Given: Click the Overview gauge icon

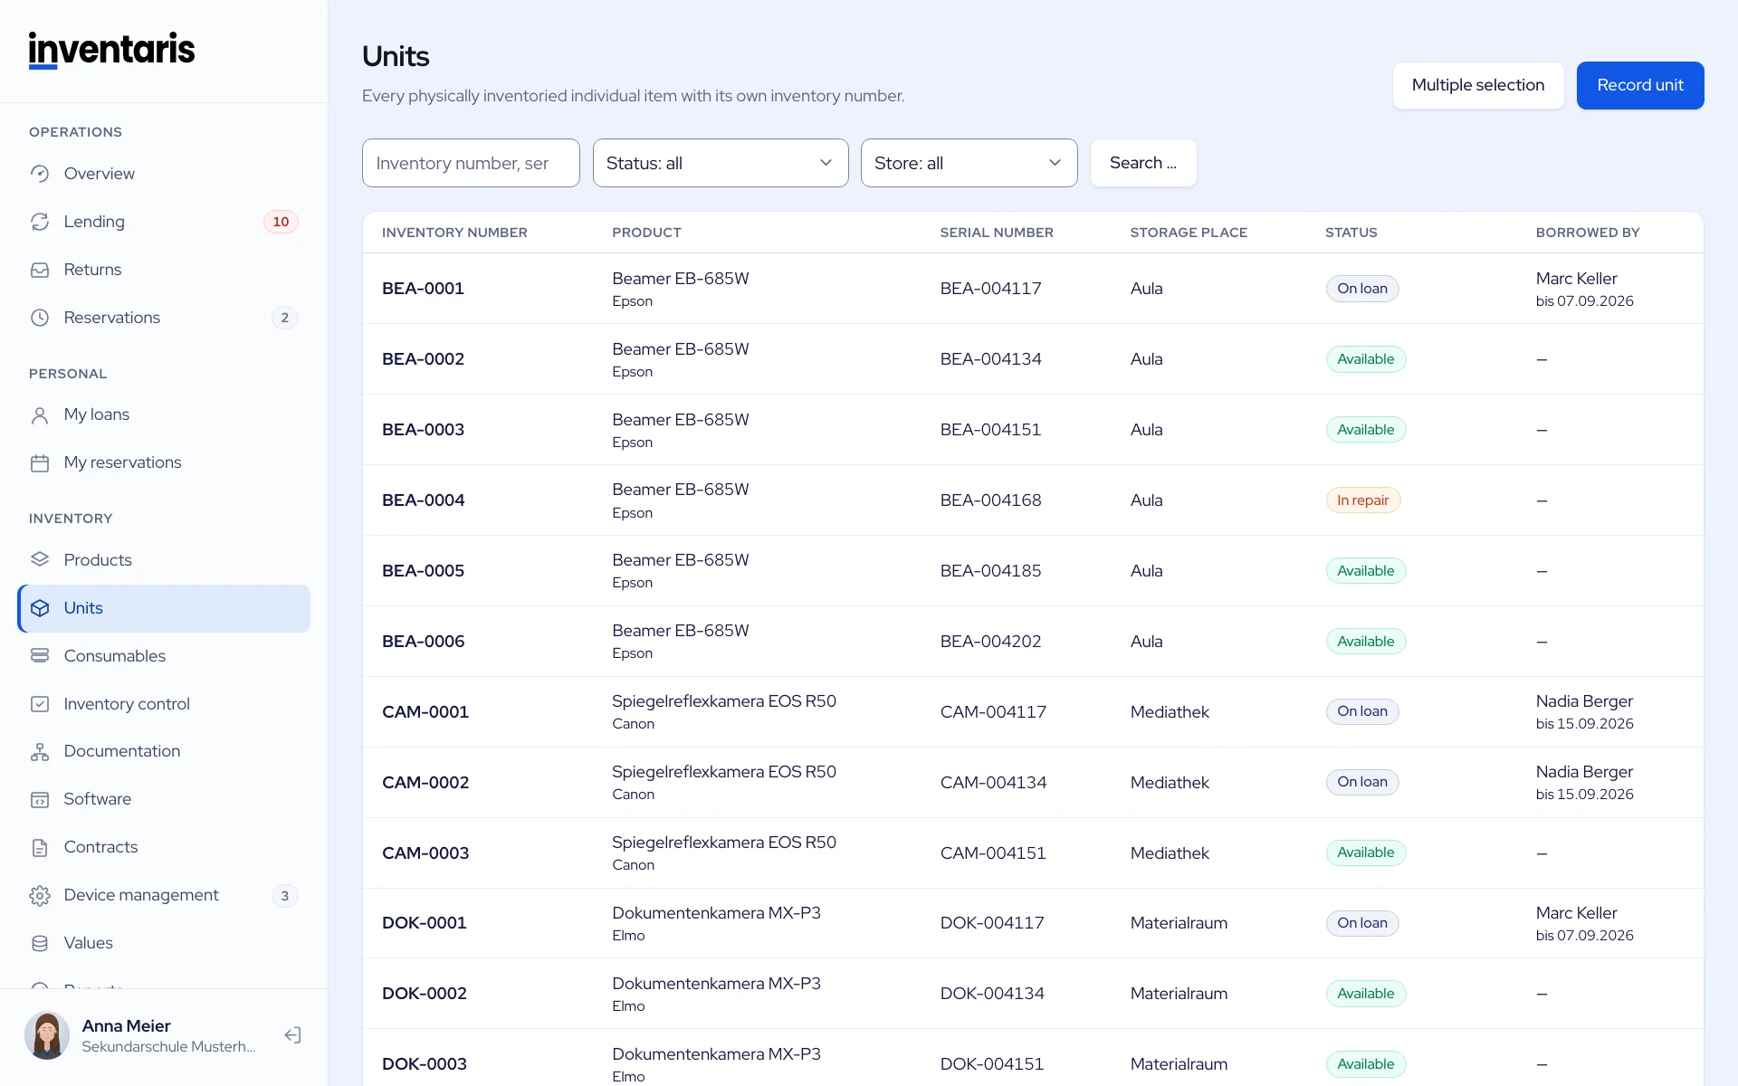Looking at the screenshot, I should click(x=40, y=174).
